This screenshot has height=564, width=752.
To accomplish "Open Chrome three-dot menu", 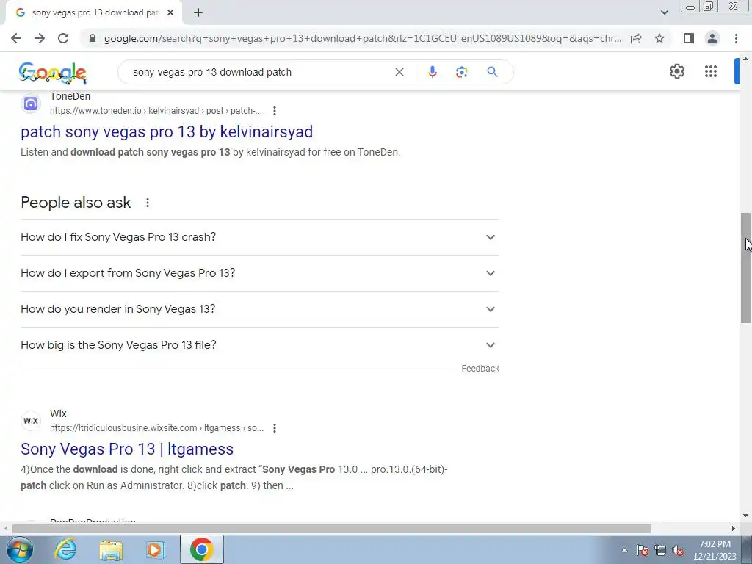I will click(x=736, y=38).
